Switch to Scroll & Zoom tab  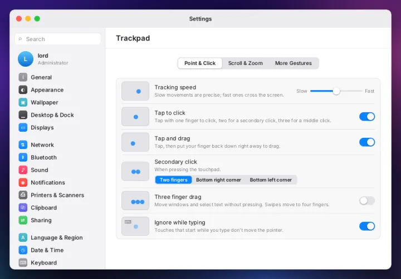(x=246, y=63)
